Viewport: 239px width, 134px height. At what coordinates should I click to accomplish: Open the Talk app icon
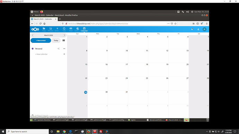click(64, 28)
